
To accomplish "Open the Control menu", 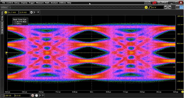I will 10,3.
